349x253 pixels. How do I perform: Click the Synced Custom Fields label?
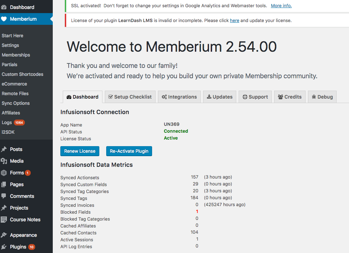(x=83, y=184)
